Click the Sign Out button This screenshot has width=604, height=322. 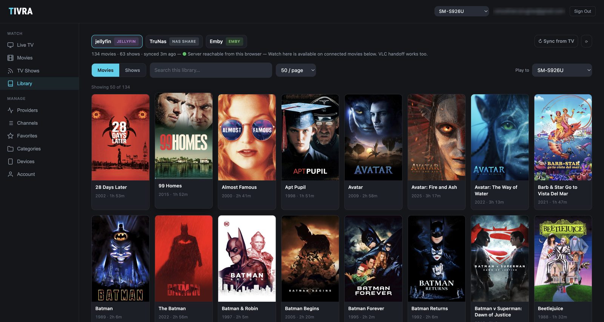tap(582, 11)
